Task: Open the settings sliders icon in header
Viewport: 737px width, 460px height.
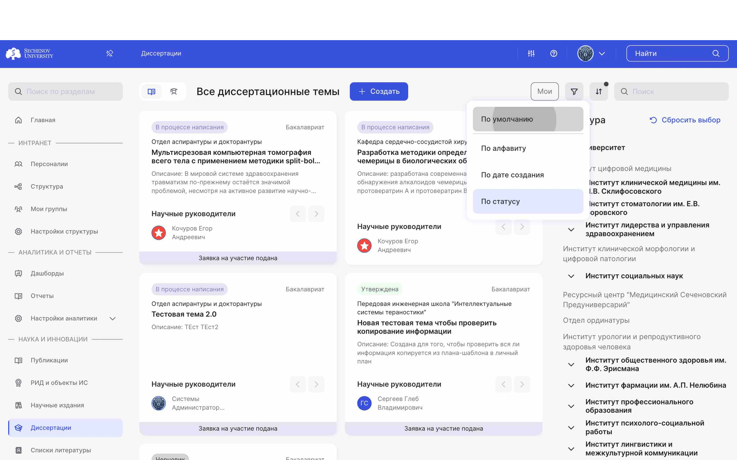Action: coord(531,54)
